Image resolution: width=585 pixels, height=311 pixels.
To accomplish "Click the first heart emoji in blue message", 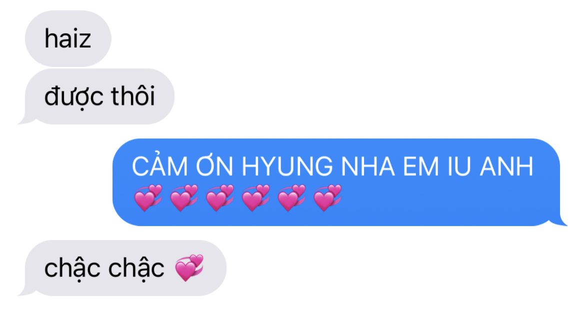I will pos(148,197).
